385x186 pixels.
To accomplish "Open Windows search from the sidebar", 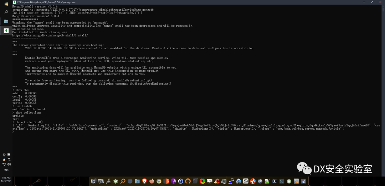I will [6, 12].
